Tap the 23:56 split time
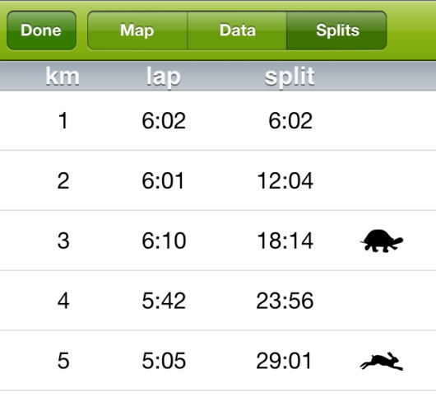The image size is (436, 397). (285, 301)
